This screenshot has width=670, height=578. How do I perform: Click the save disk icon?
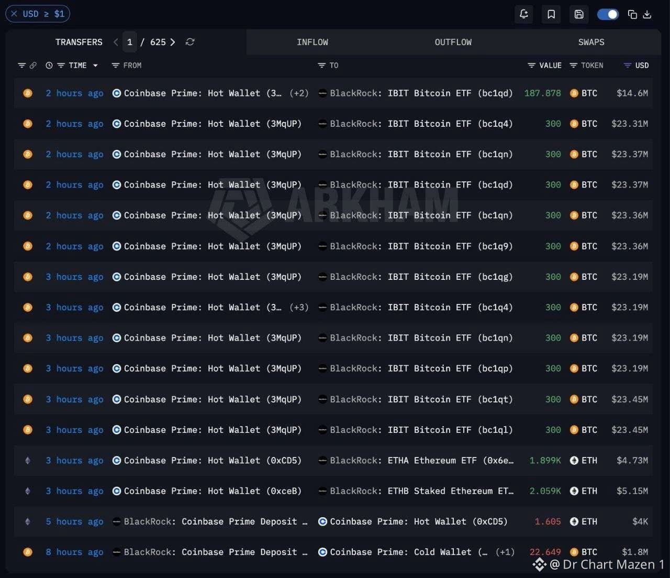tap(579, 14)
